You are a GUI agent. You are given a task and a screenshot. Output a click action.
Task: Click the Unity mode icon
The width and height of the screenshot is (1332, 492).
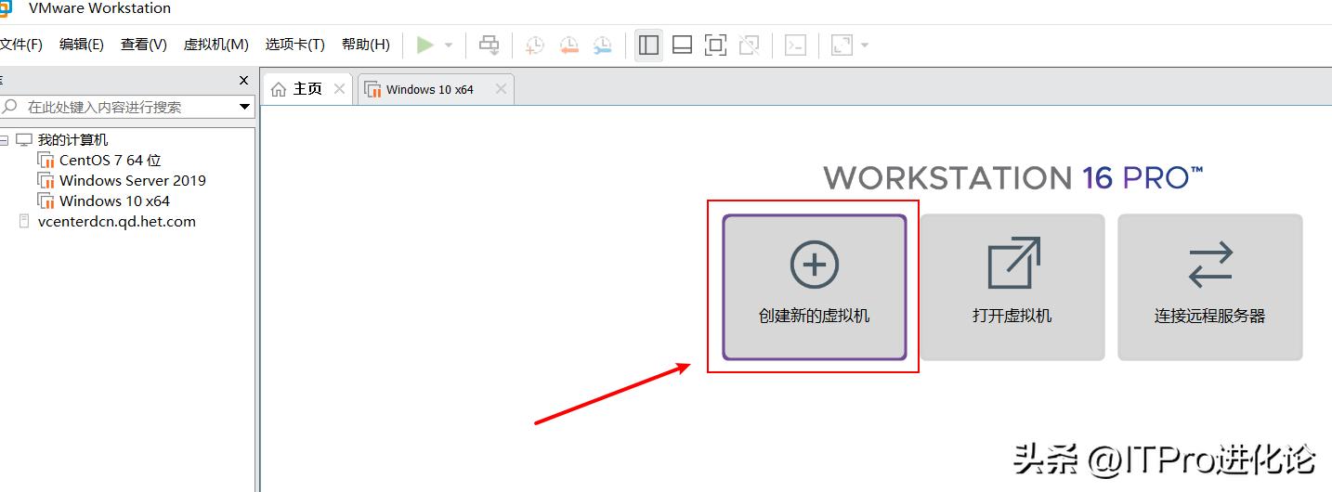[749, 45]
